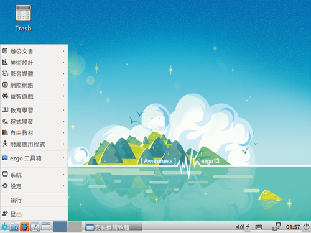Screen dimensions: 311x233
Task: Click the network connection tray icon
Action: coord(276,227)
